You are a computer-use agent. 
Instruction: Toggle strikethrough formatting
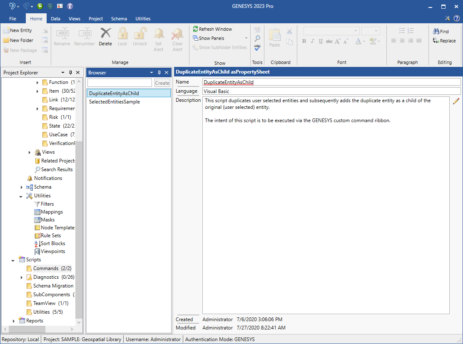coord(329,41)
